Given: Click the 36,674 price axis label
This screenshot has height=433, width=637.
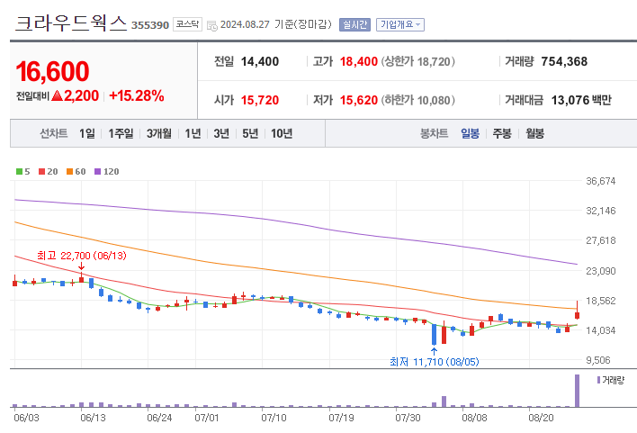Looking at the screenshot, I should point(601,181).
